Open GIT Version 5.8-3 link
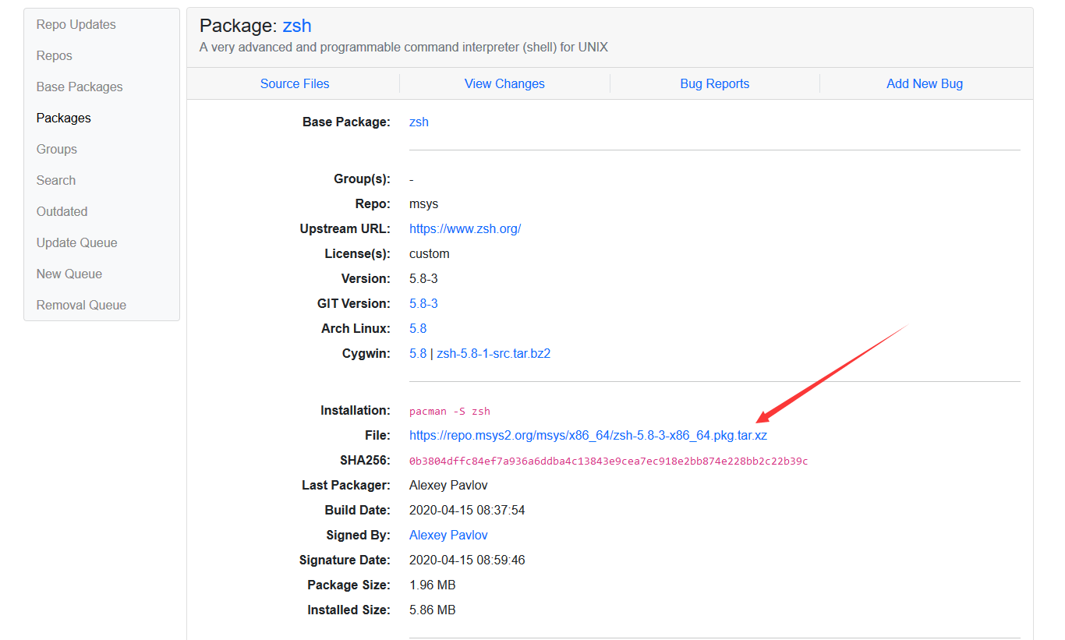 coord(423,303)
